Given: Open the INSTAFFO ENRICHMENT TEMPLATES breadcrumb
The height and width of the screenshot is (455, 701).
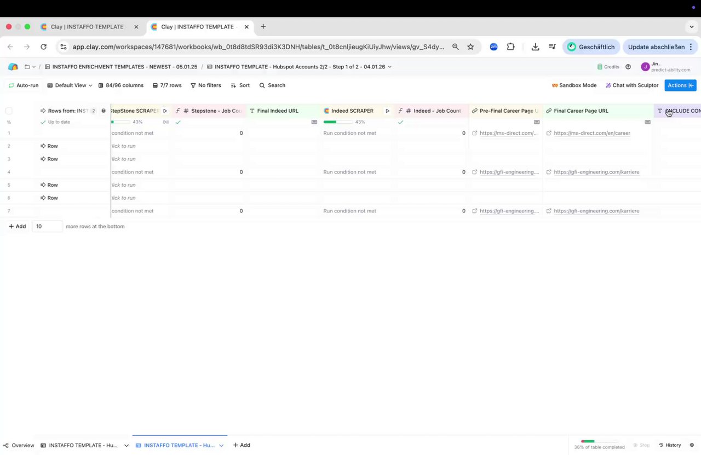Looking at the screenshot, I should [x=120, y=67].
